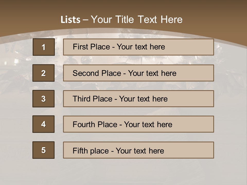Click the number 5 box
247x185 pixels.
point(43,150)
